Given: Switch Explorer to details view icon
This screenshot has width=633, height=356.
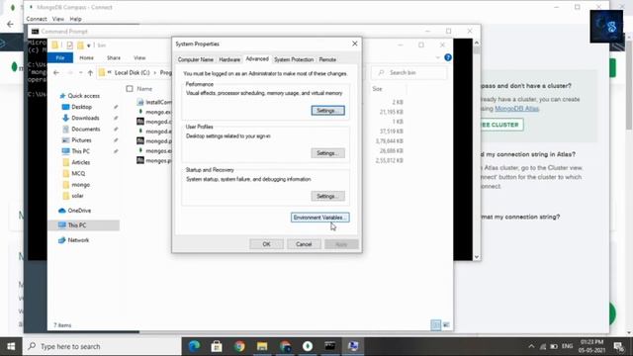Looking at the screenshot, I should [435, 325].
